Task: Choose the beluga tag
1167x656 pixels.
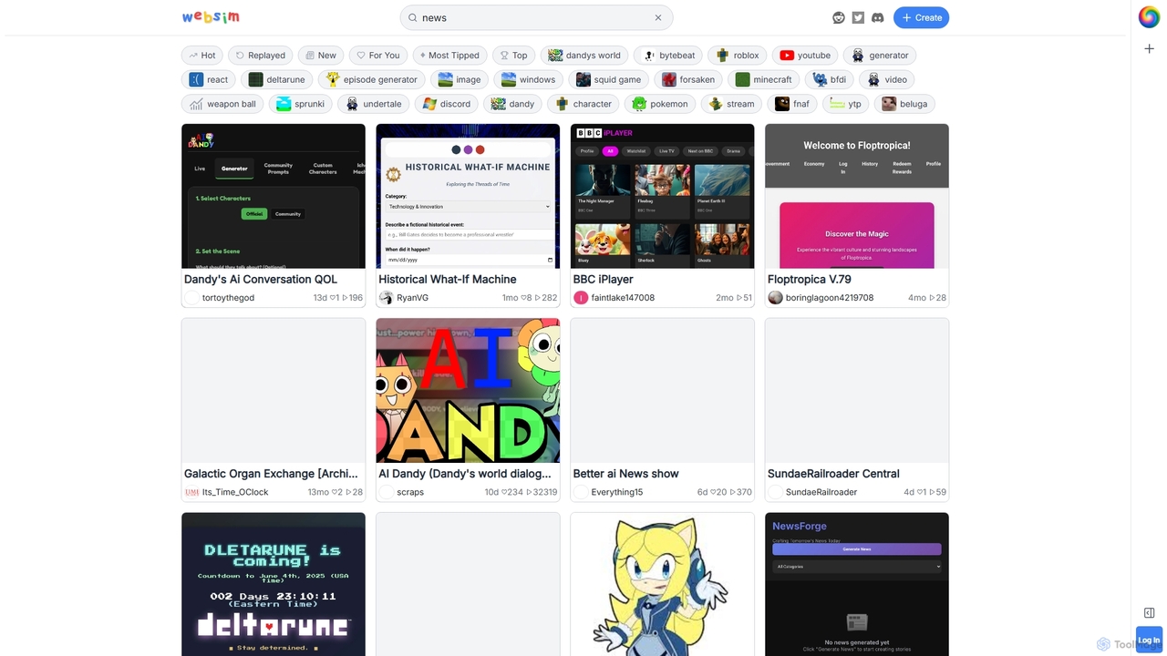Action: [904, 104]
